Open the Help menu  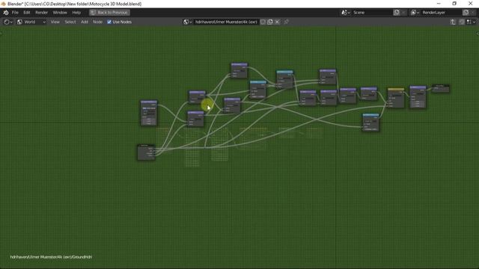click(x=76, y=13)
